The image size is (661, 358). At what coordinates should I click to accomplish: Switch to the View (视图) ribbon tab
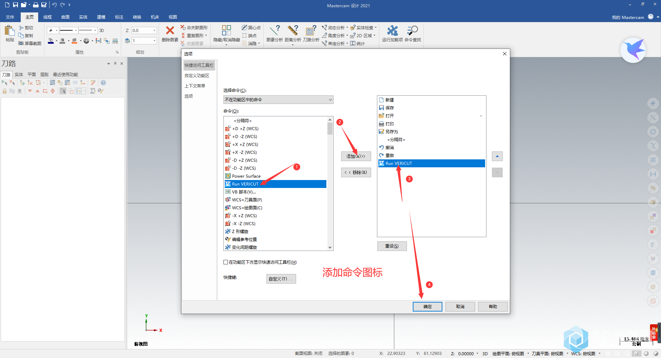pyautogui.click(x=173, y=17)
